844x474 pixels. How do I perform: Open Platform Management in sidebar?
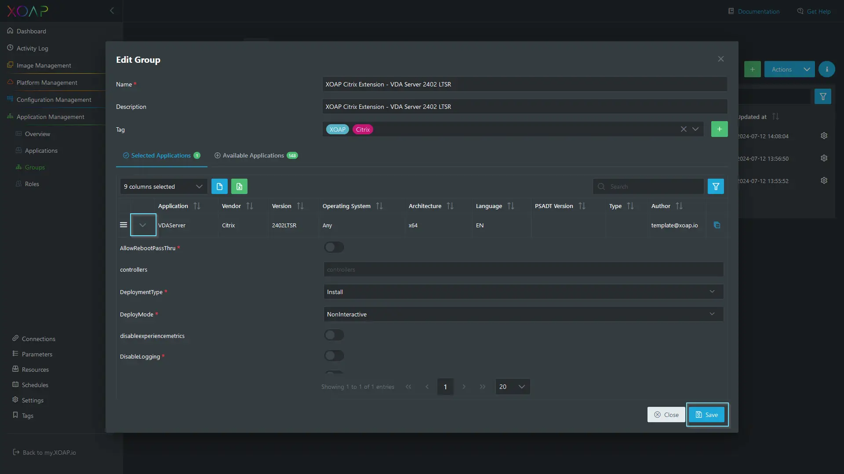47,83
